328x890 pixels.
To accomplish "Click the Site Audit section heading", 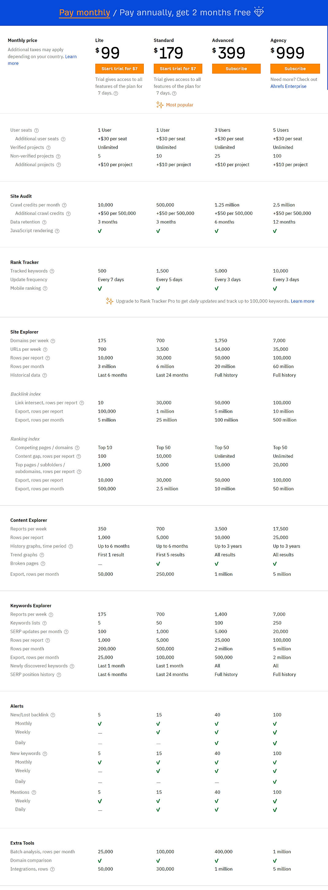I will [21, 196].
